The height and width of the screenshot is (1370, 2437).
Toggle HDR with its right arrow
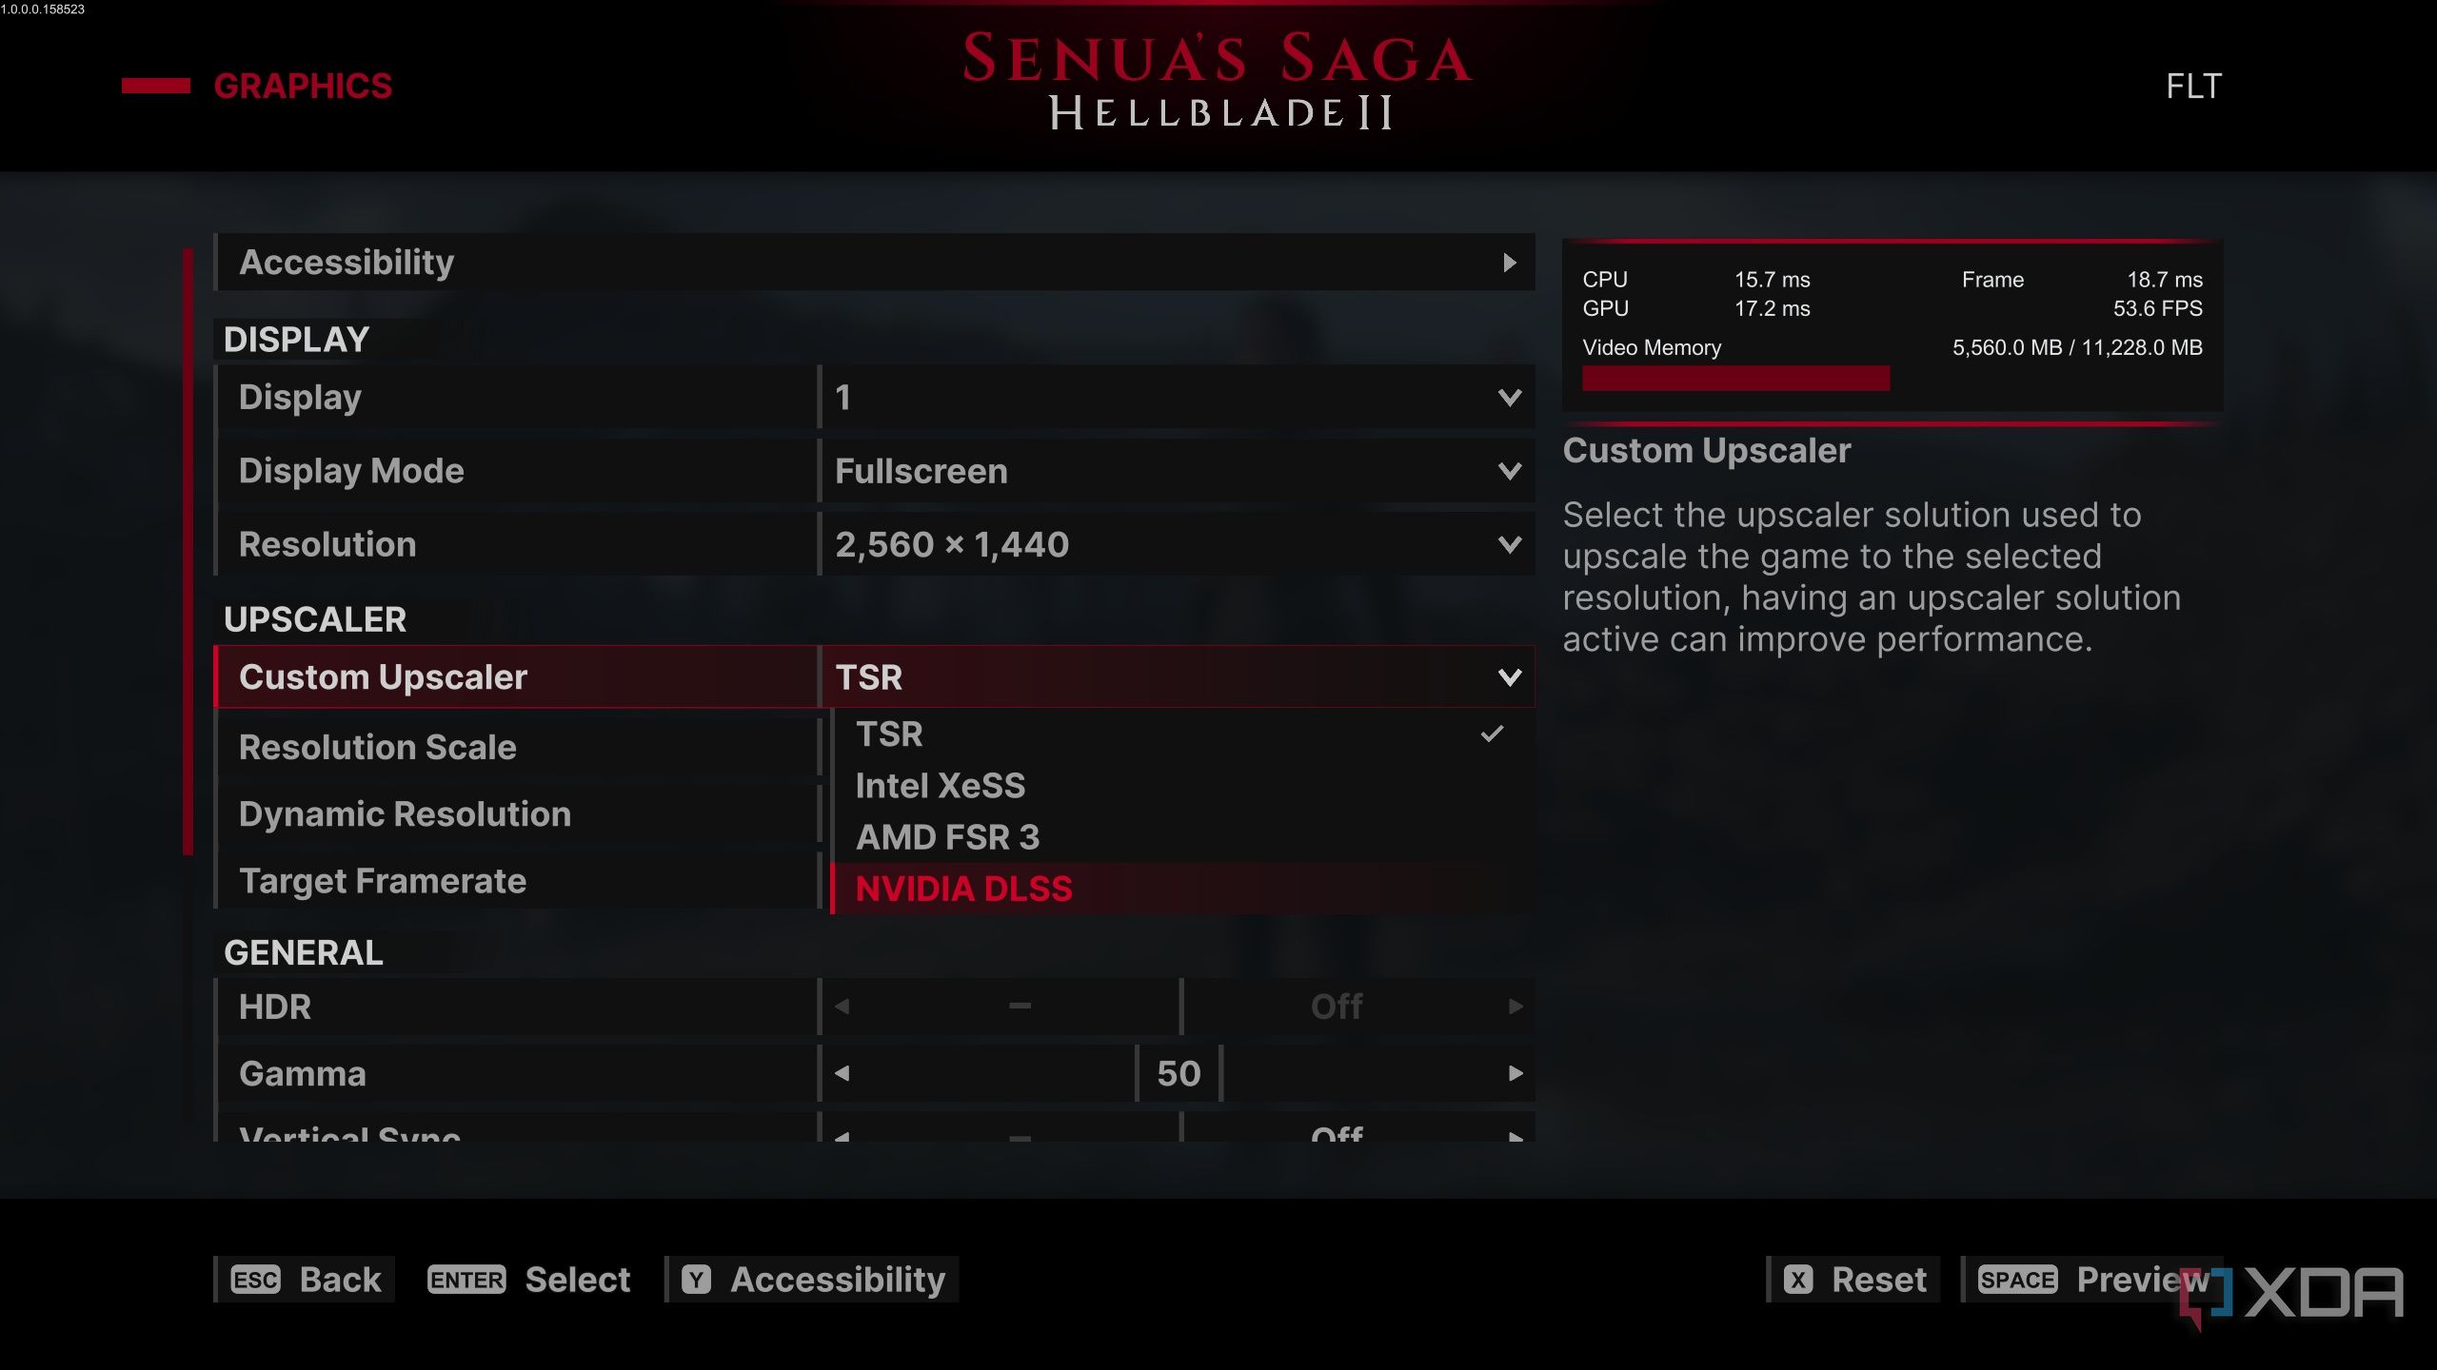pos(1516,1007)
